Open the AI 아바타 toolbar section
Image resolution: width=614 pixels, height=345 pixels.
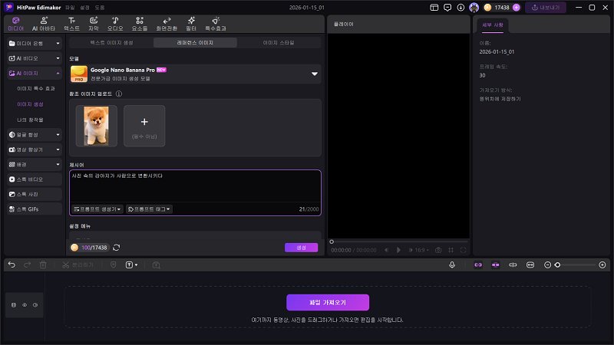pos(43,22)
